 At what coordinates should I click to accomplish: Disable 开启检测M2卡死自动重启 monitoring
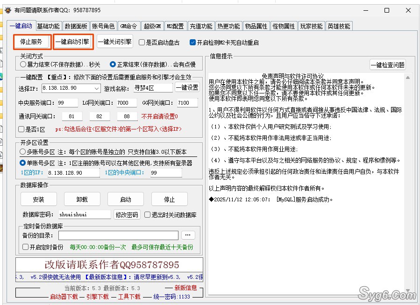192,42
